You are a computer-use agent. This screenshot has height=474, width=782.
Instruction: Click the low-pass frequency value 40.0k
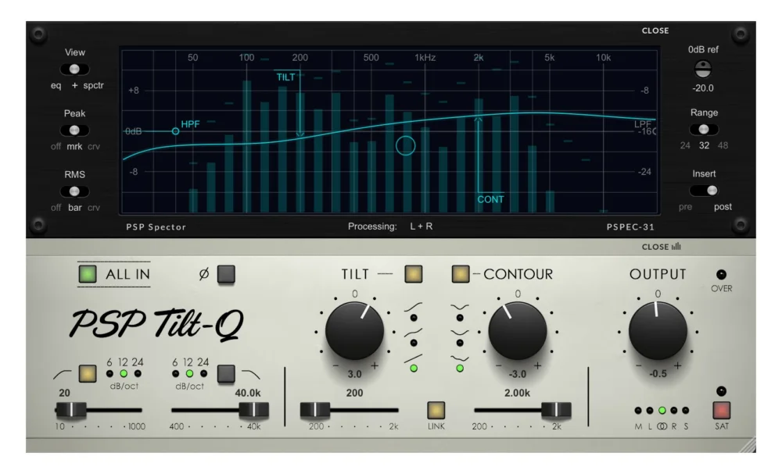(248, 394)
